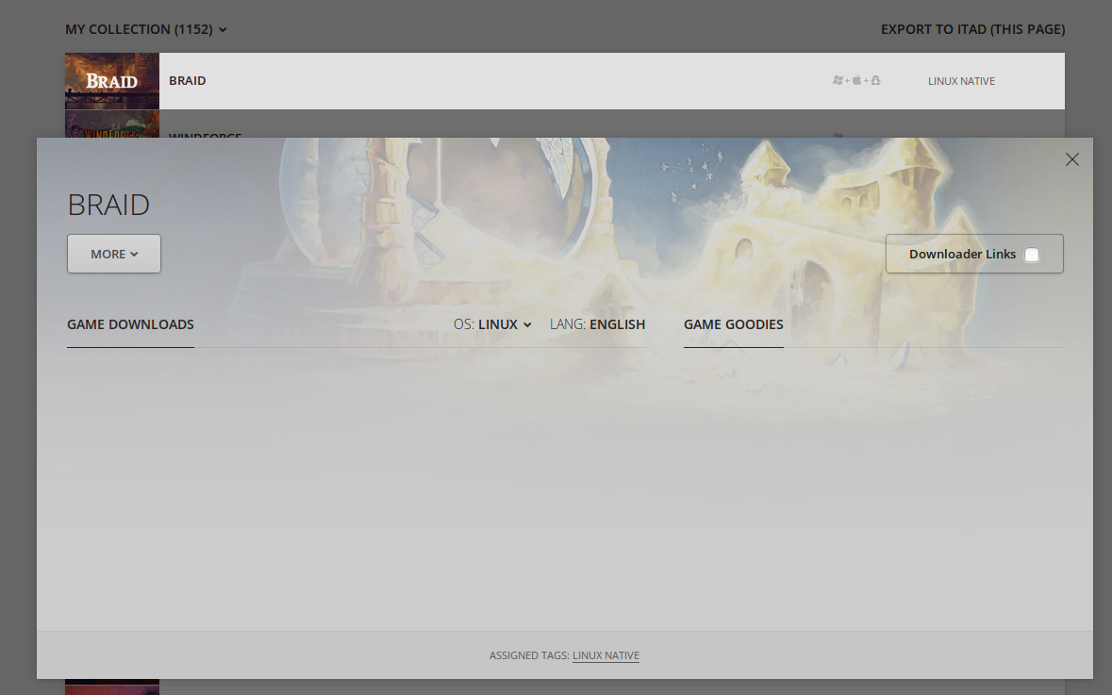Click the Braid game thumbnail

point(112,81)
